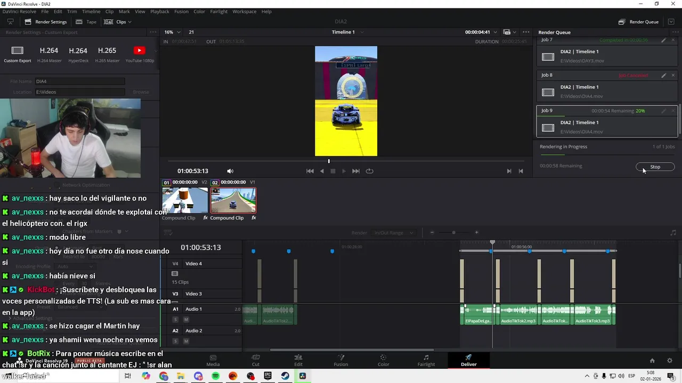Viewport: 682px width, 383px height.
Task: Remove Job 8 from render queue
Action: [673, 76]
